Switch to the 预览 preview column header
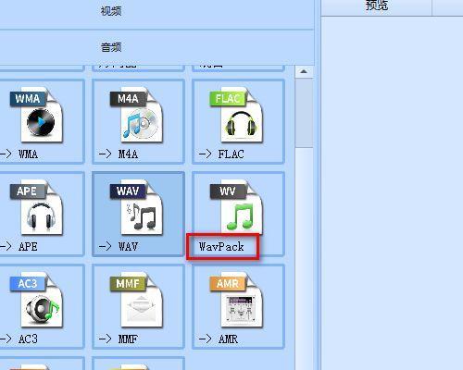The height and width of the screenshot is (370, 463). 376,6
